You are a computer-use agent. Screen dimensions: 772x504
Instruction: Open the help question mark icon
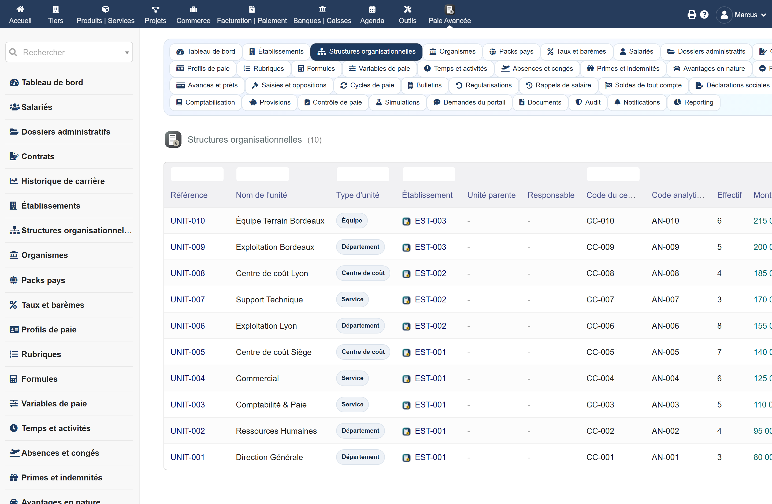(x=704, y=14)
